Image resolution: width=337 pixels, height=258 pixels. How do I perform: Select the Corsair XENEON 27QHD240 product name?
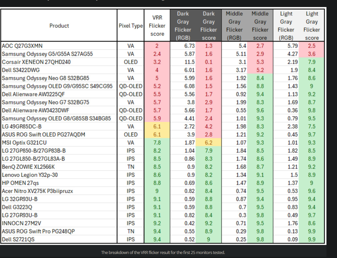click(36, 62)
